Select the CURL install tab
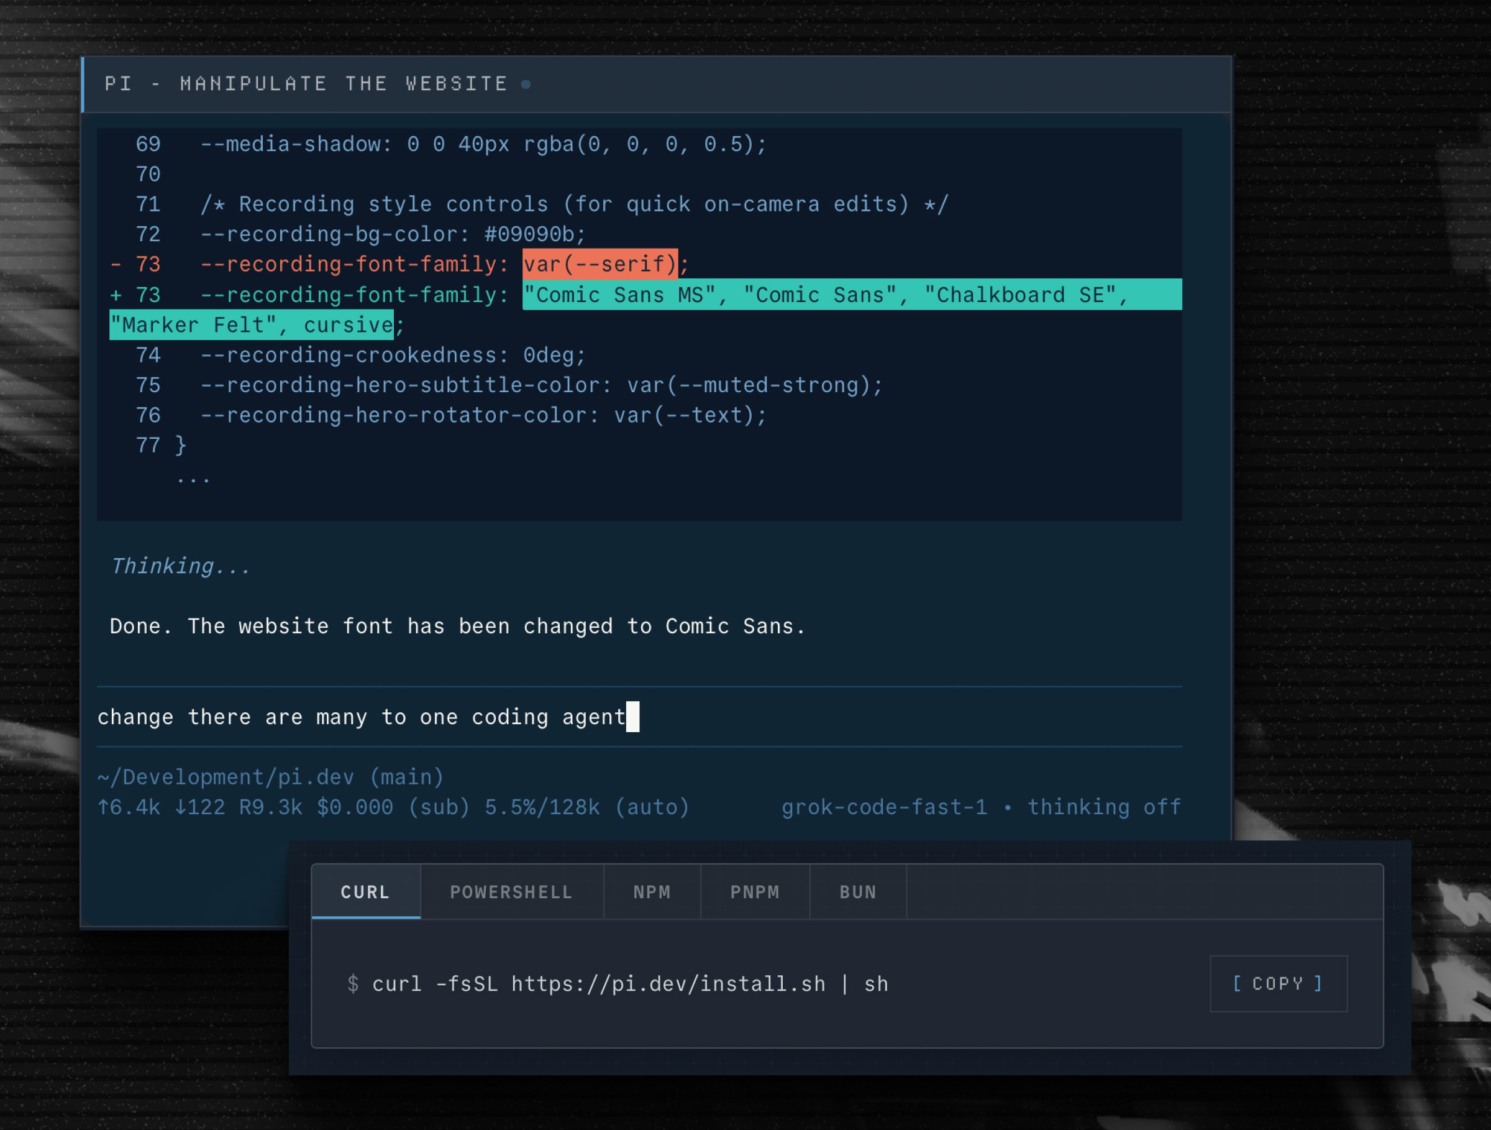The width and height of the screenshot is (1491, 1130). coord(366,891)
